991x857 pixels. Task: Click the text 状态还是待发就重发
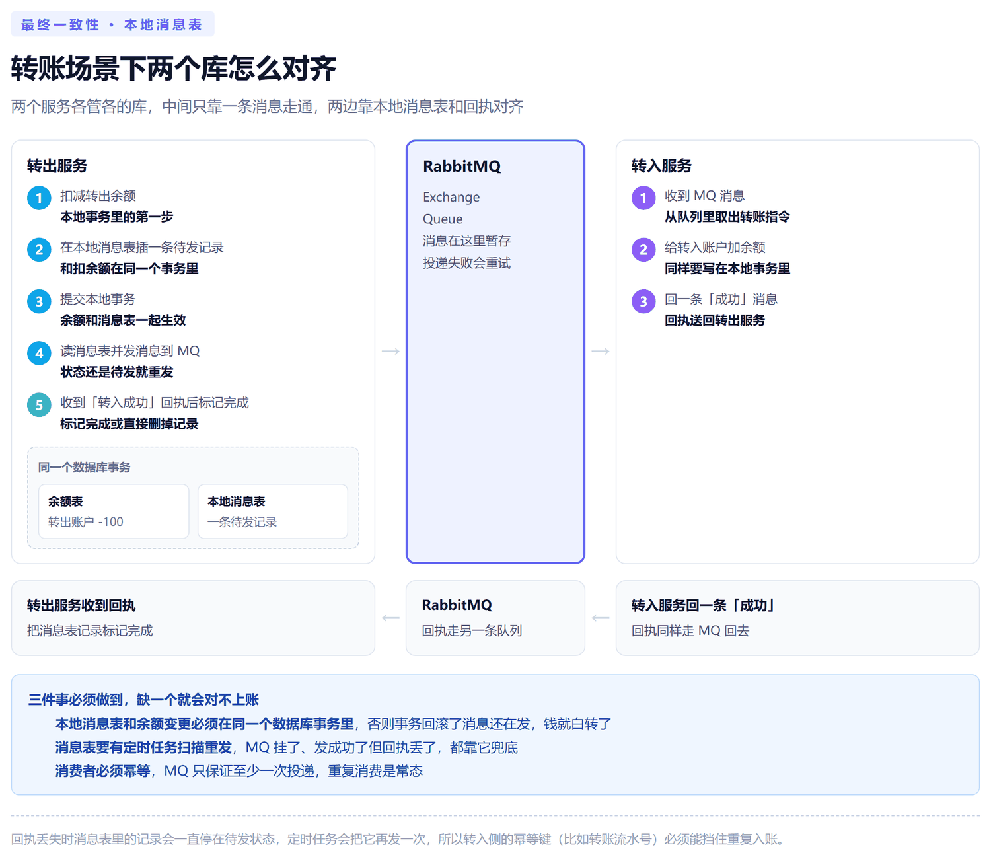click(x=117, y=372)
